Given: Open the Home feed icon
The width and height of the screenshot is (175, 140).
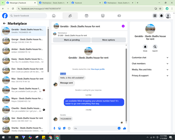Looking at the screenshot, I should pos(54,16).
